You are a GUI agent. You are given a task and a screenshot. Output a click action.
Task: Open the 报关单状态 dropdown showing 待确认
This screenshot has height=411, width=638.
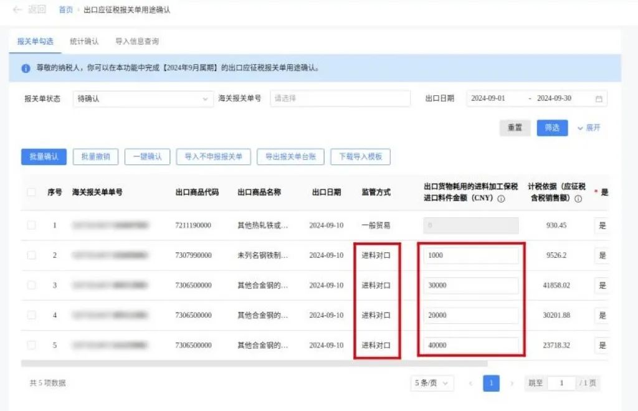pyautogui.click(x=143, y=98)
